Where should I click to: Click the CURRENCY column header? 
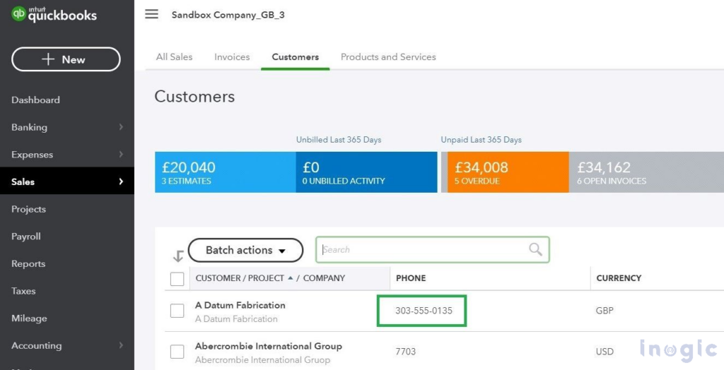pos(619,278)
